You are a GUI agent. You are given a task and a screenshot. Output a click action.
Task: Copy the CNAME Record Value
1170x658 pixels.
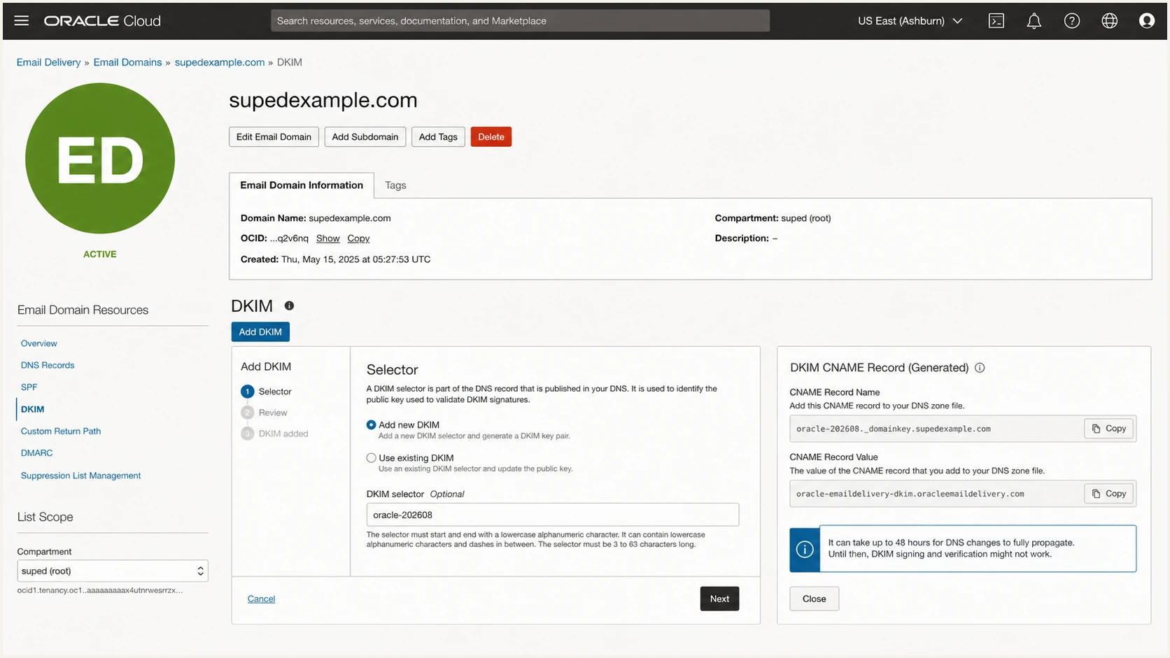click(x=1109, y=494)
